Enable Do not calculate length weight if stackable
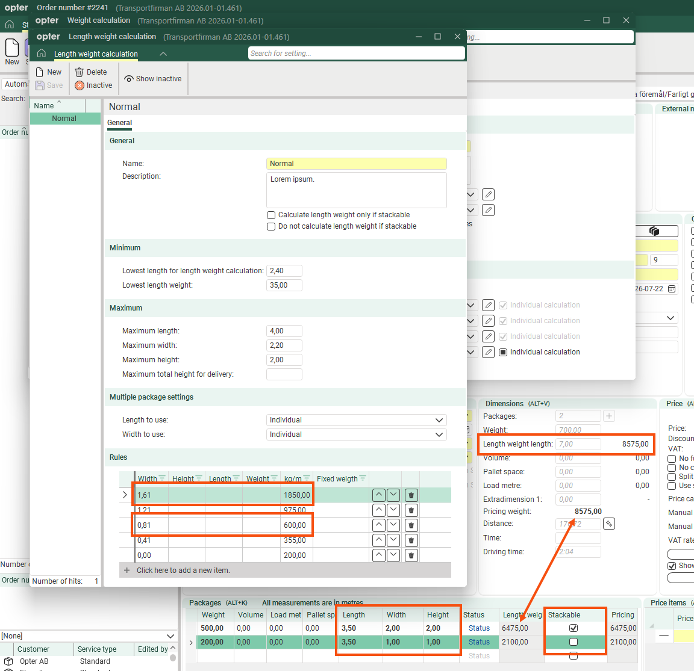This screenshot has width=694, height=671. click(271, 226)
